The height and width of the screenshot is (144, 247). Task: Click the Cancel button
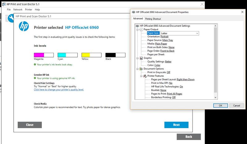[x=236, y=106]
